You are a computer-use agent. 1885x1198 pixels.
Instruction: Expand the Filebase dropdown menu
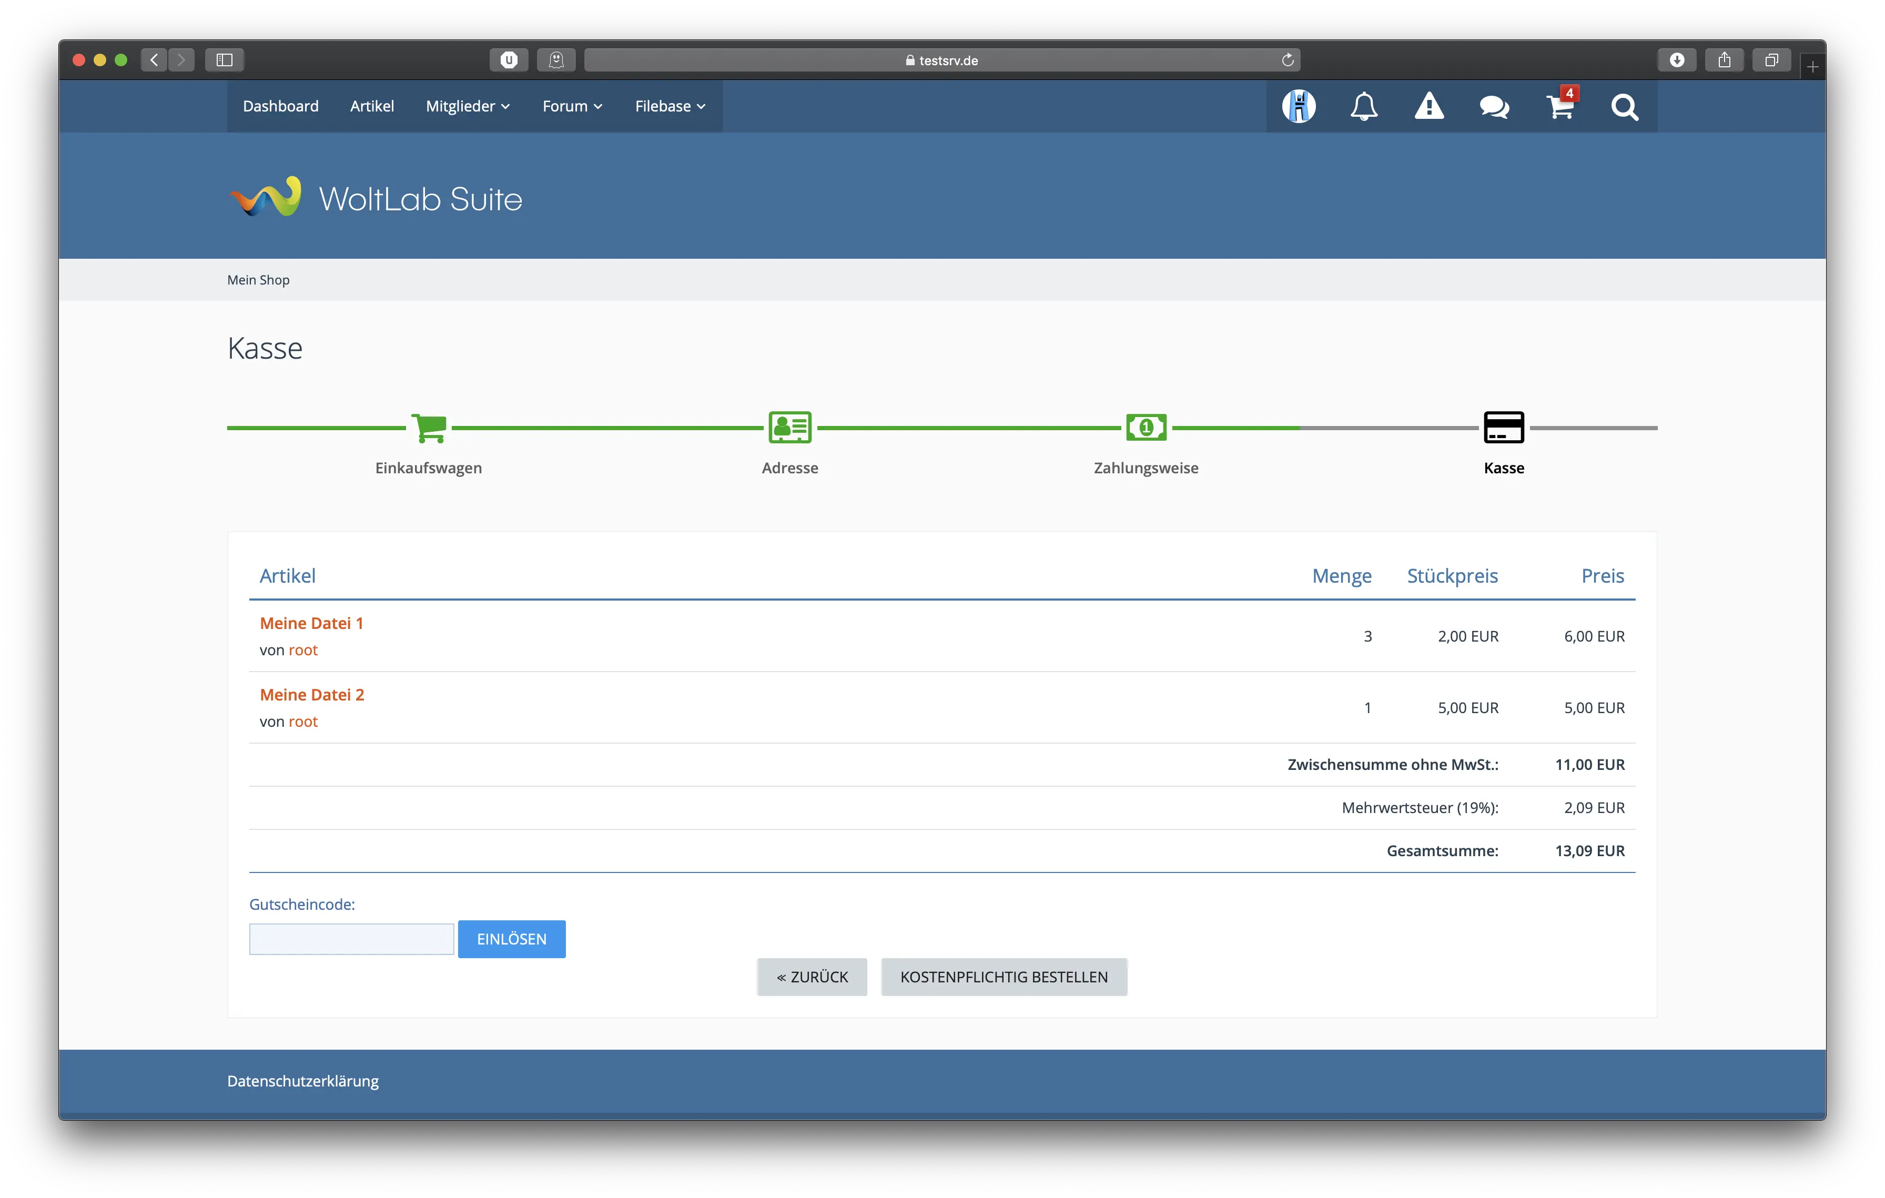click(x=670, y=106)
